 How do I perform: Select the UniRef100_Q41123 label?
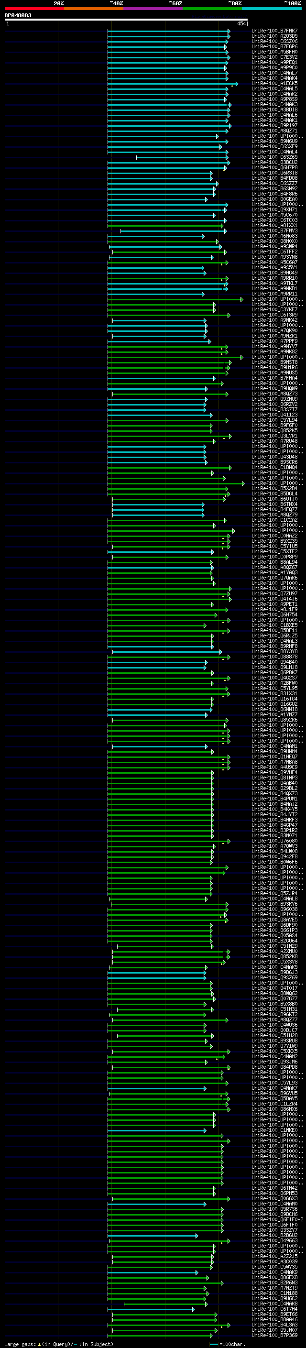pyautogui.click(x=274, y=415)
